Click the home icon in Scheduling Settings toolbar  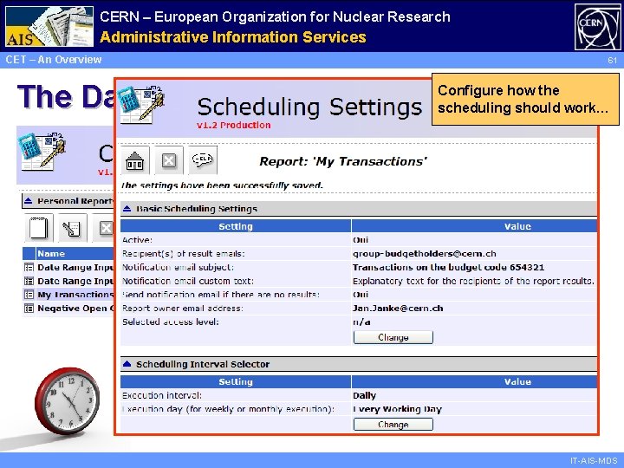click(134, 160)
